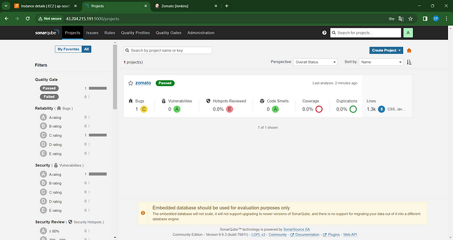
Task: Open the Chrome profile avatar
Action: click(x=436, y=18)
